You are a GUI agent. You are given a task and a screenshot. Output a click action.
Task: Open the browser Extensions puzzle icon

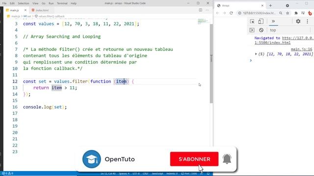tap(296, 13)
